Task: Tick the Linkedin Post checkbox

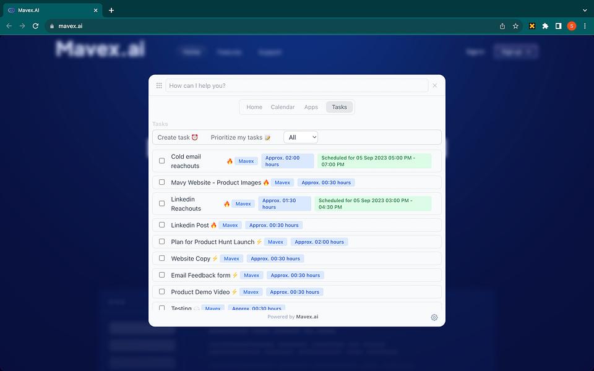Action: click(161, 225)
